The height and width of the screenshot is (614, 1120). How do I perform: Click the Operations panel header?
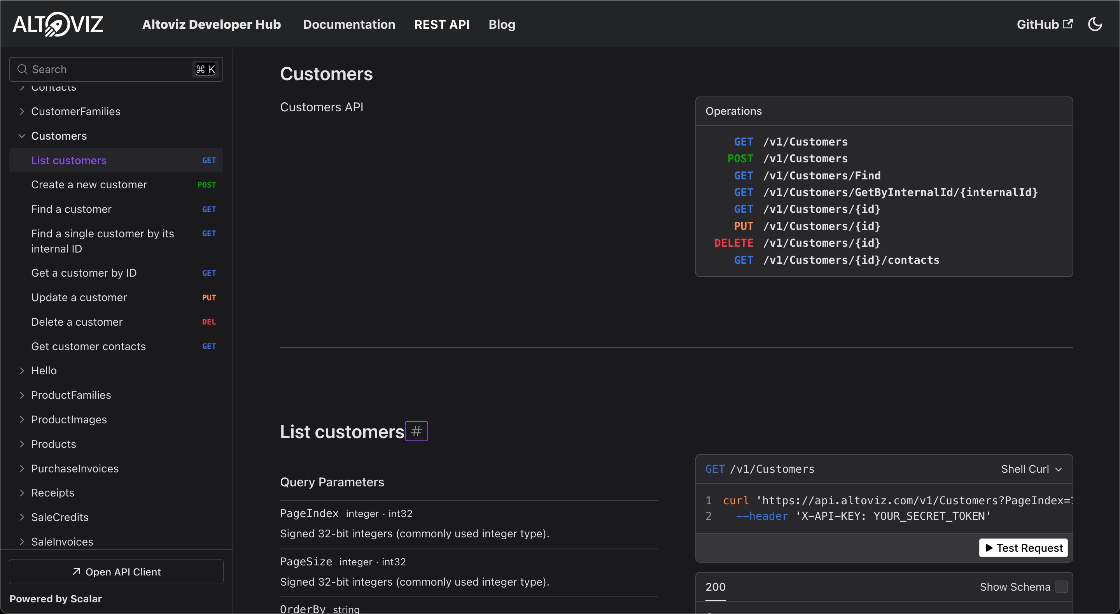click(884, 111)
